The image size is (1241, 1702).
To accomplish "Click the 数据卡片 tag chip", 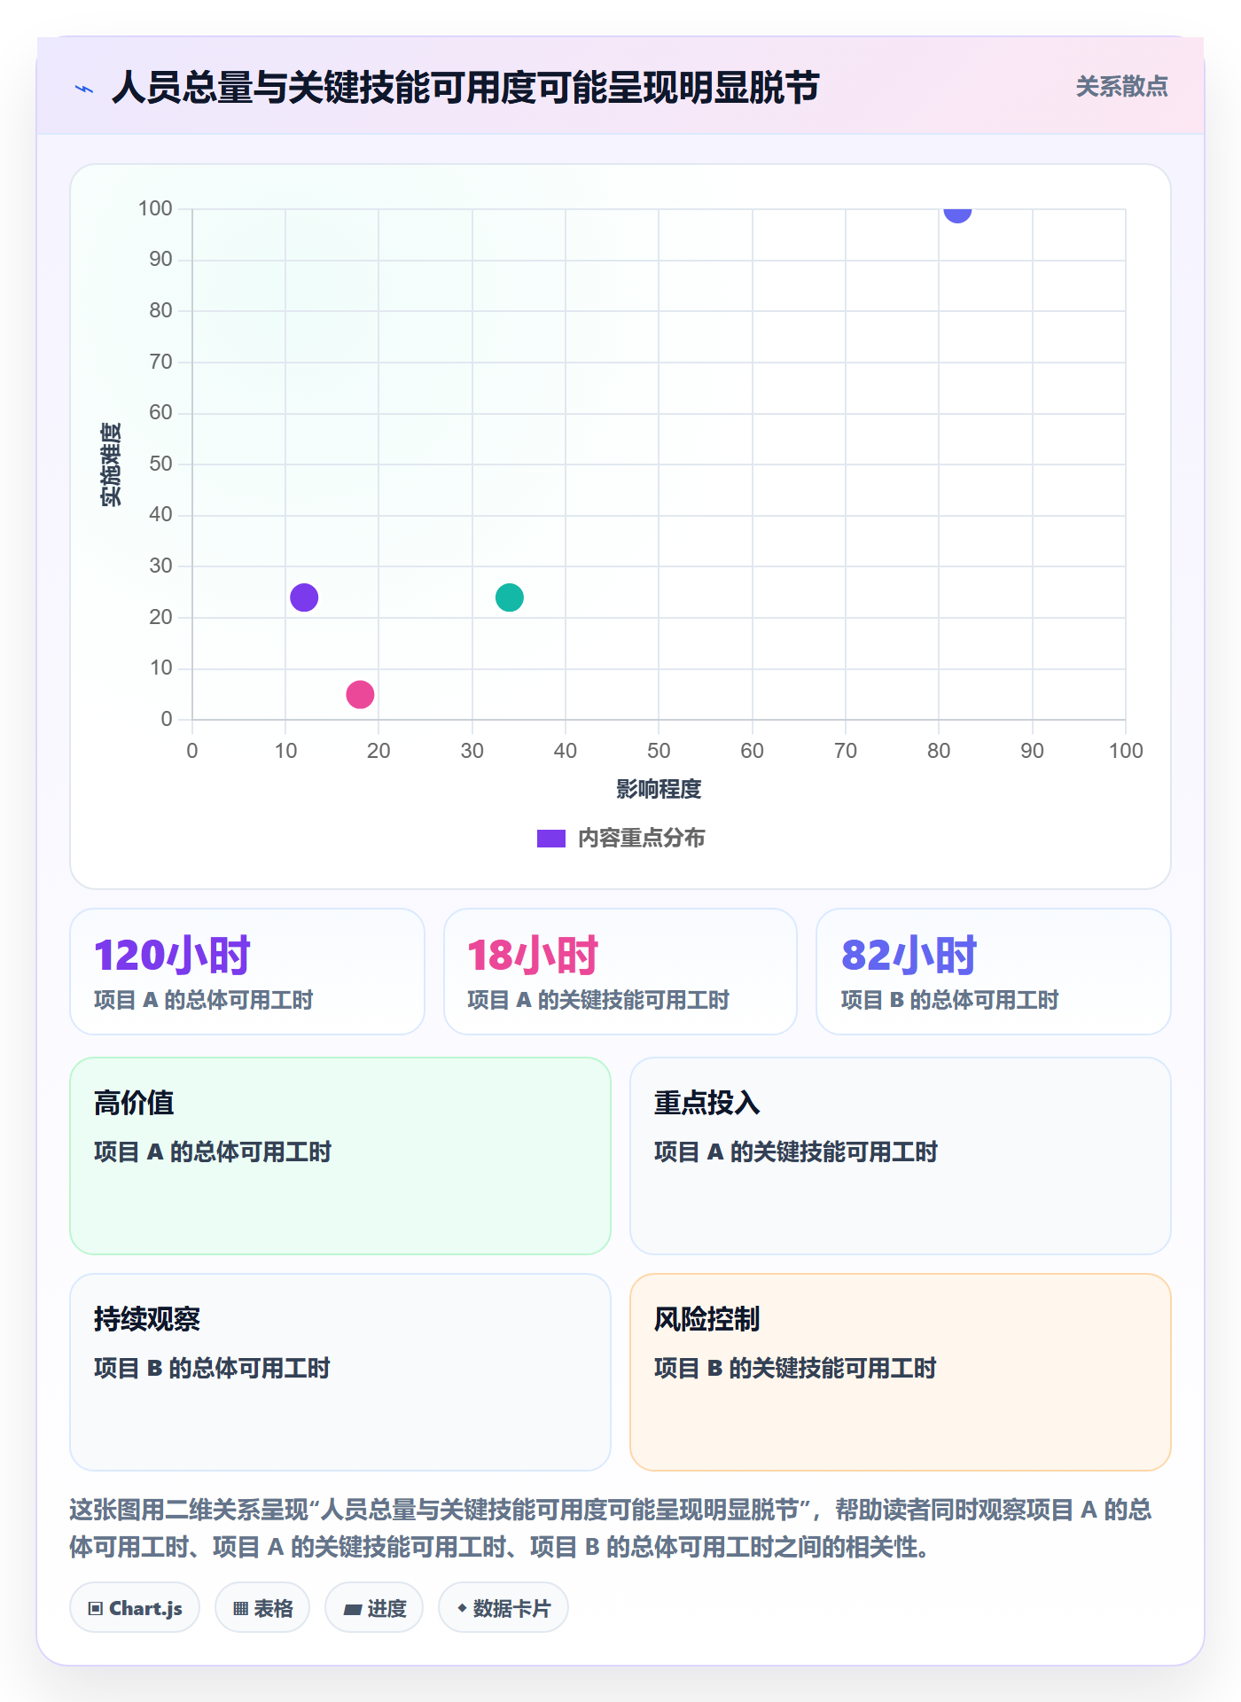I will click(503, 1607).
